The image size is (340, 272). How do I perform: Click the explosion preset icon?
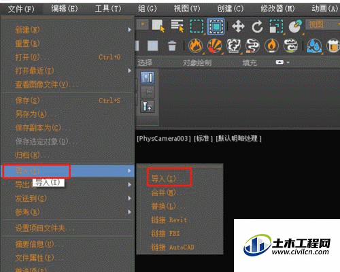coord(215,46)
